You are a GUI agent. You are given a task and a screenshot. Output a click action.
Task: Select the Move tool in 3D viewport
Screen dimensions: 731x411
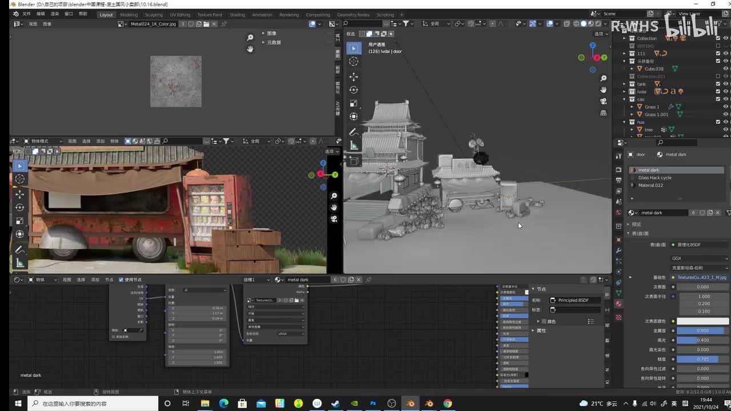[x=354, y=76]
